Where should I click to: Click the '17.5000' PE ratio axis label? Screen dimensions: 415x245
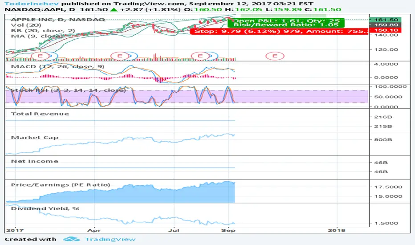(388, 187)
